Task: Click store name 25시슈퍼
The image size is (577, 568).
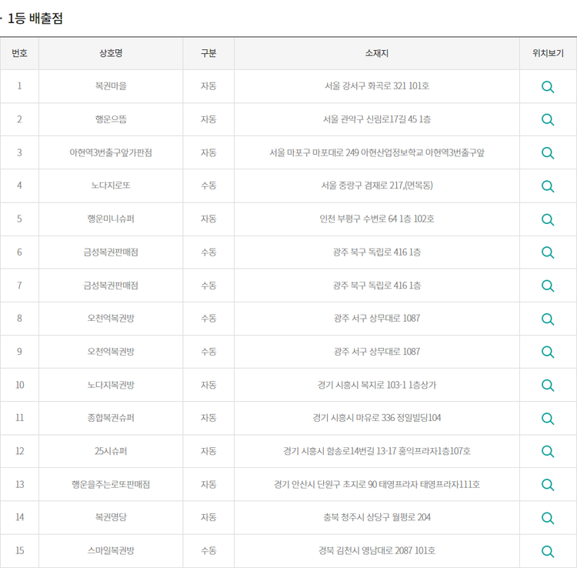Action: 111,451
